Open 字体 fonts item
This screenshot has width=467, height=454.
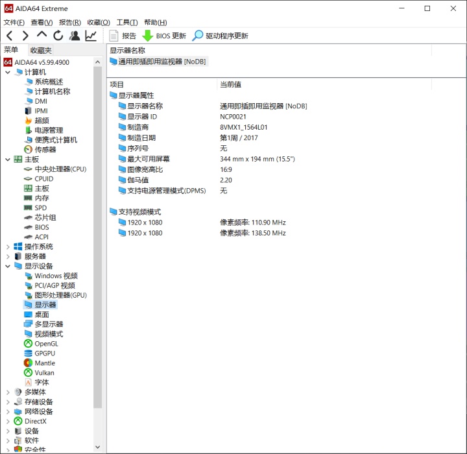(36, 382)
